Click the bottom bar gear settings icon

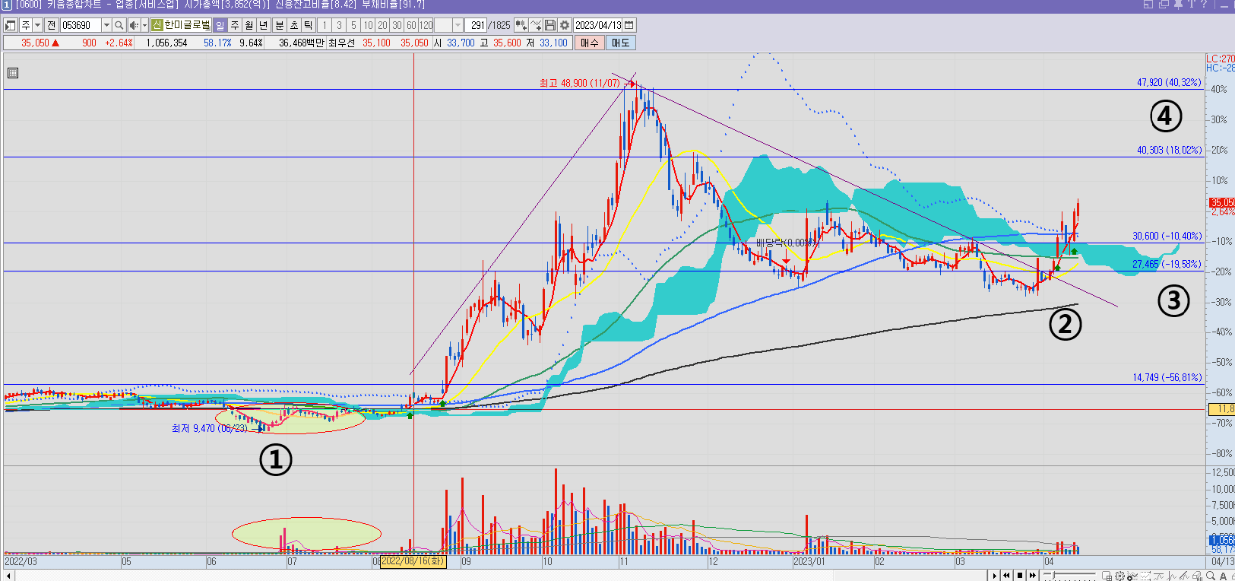pyautogui.click(x=1119, y=576)
